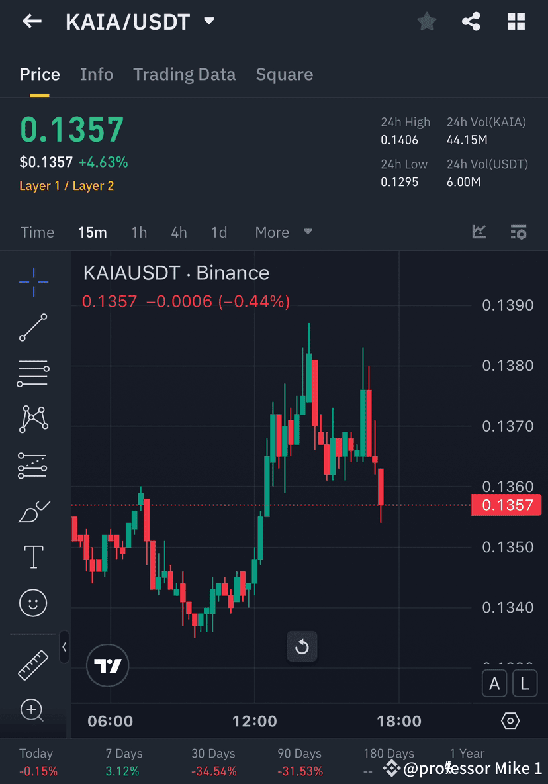The image size is (548, 784).
Task: Expand the More timeframes dropdown
Action: pyautogui.click(x=283, y=232)
